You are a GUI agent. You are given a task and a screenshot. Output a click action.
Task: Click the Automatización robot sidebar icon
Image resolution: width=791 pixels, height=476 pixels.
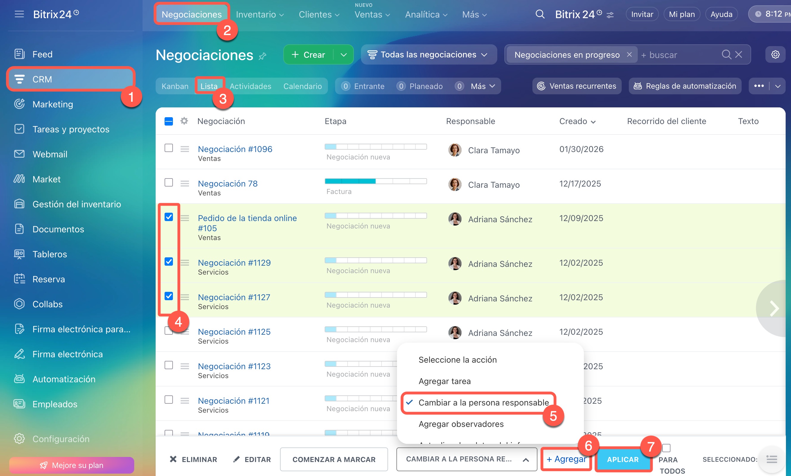(19, 379)
